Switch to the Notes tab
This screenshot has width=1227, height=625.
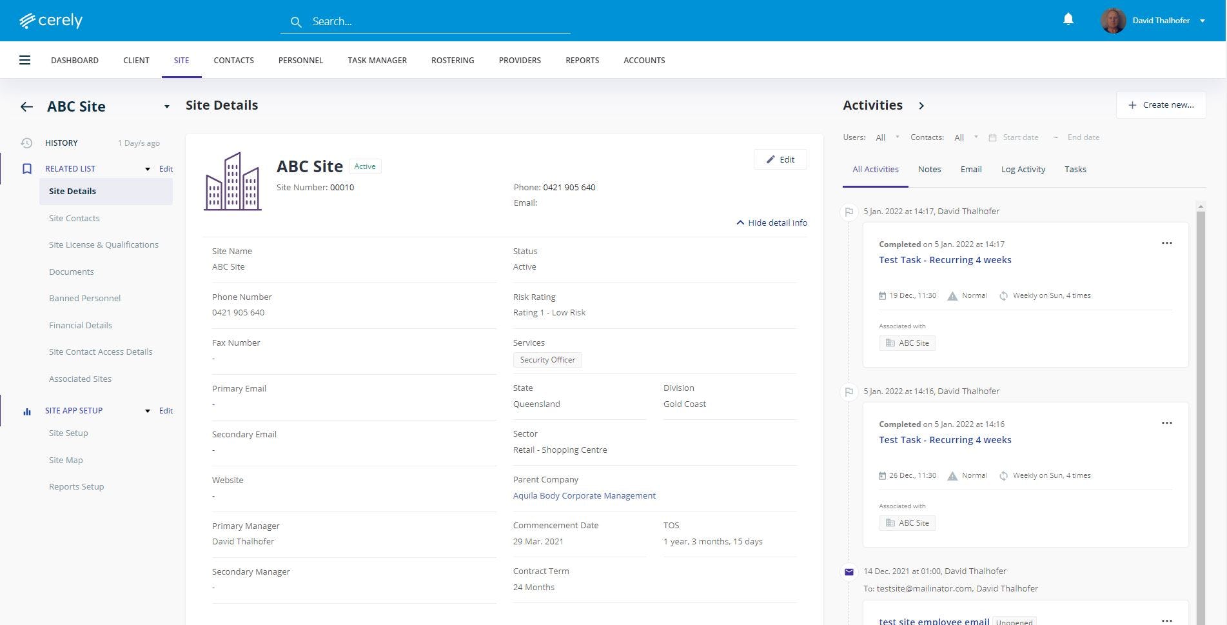point(929,169)
